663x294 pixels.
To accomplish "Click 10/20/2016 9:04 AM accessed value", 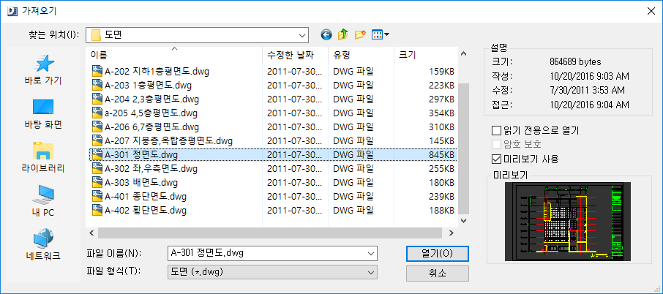I will (589, 105).
